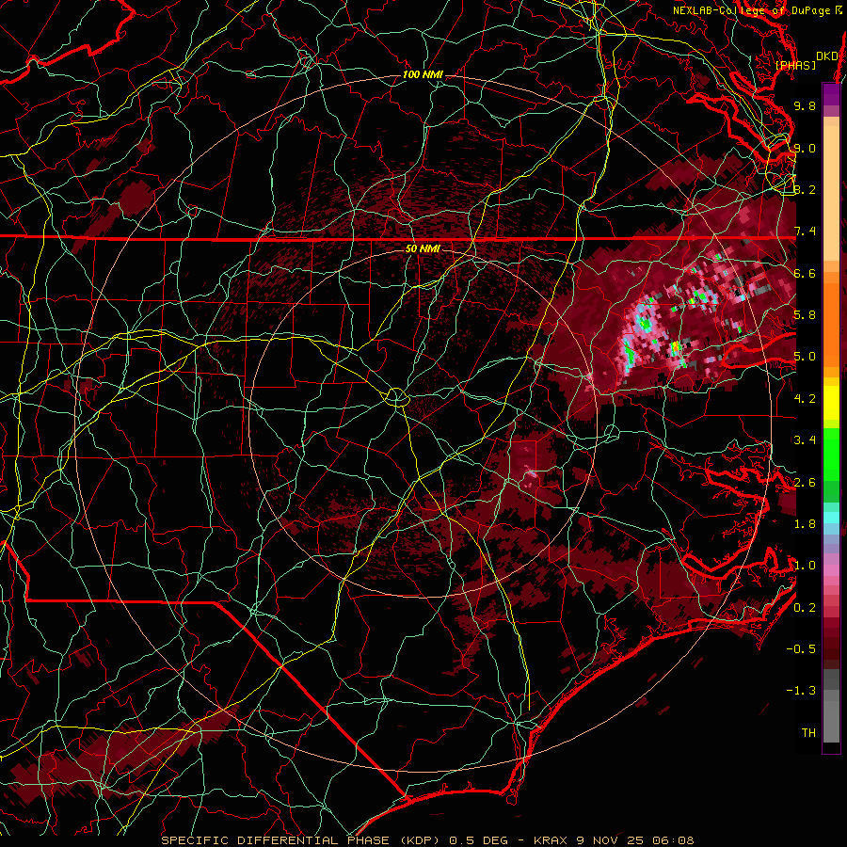Click the yellow segment of the color bar
This screenshot has width=847, height=847.
tap(831, 403)
